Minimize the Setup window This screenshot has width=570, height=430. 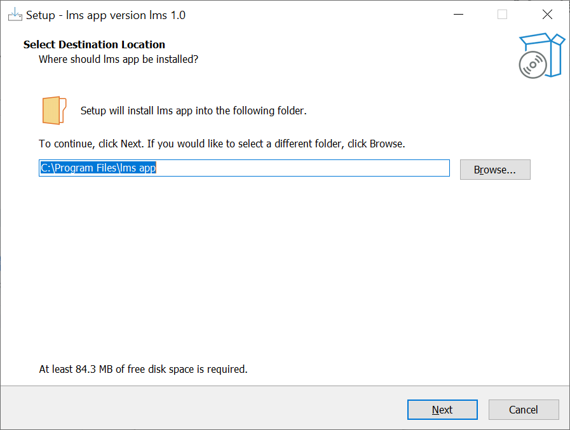click(x=458, y=15)
